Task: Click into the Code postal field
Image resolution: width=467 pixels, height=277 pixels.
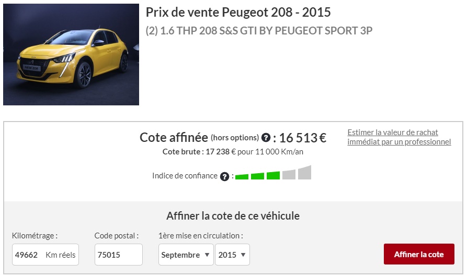Action: 118,255
